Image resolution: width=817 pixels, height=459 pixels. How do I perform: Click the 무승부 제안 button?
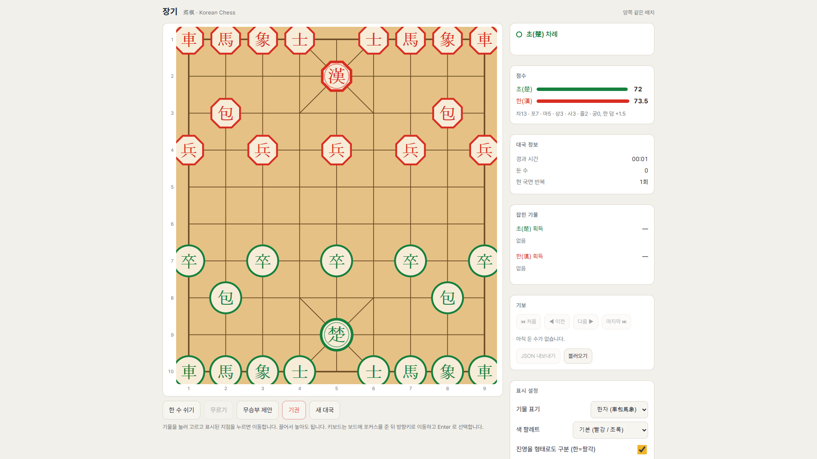point(257,410)
